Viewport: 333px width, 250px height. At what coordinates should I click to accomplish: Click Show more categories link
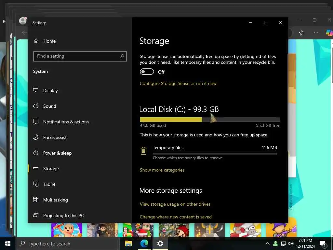tap(162, 170)
